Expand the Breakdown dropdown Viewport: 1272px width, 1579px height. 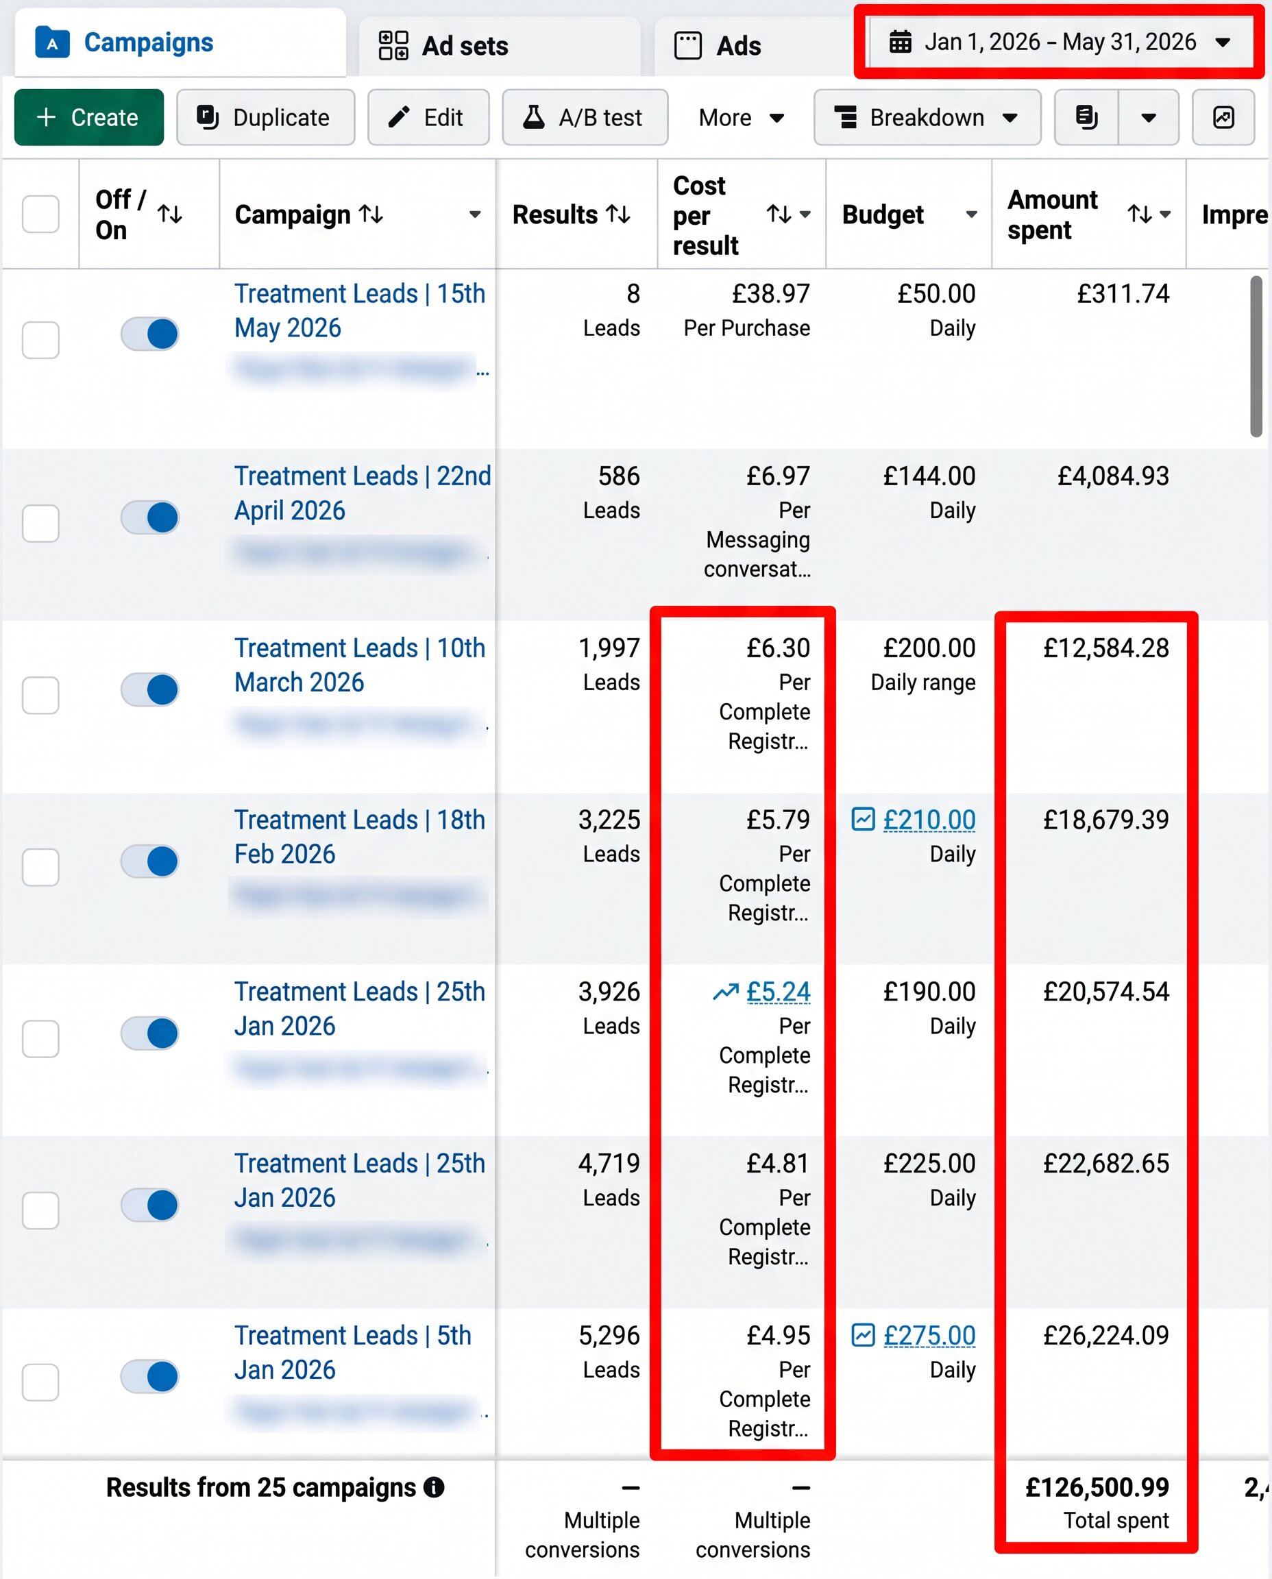coord(927,117)
